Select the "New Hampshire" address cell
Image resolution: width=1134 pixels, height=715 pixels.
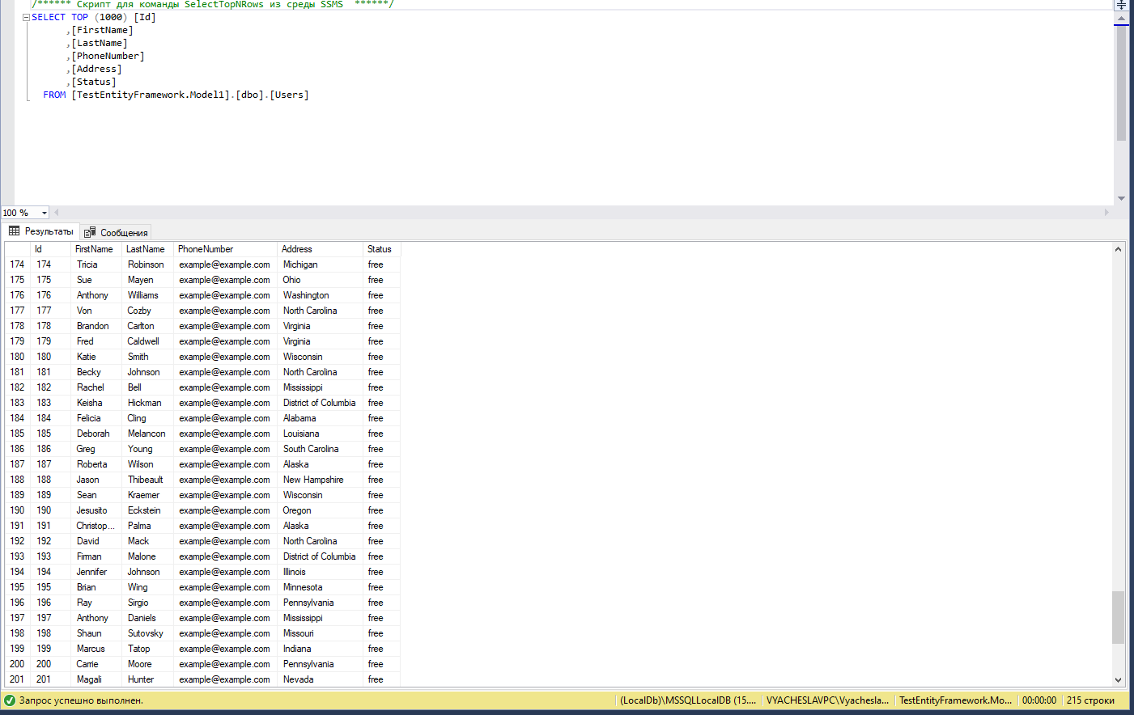(320, 480)
